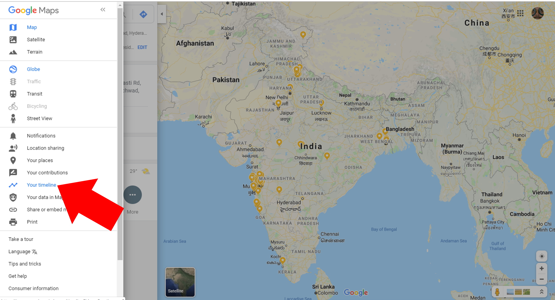Screen dimensions: 555x300
Task: Turn on the Transit layer
Action: (35, 94)
